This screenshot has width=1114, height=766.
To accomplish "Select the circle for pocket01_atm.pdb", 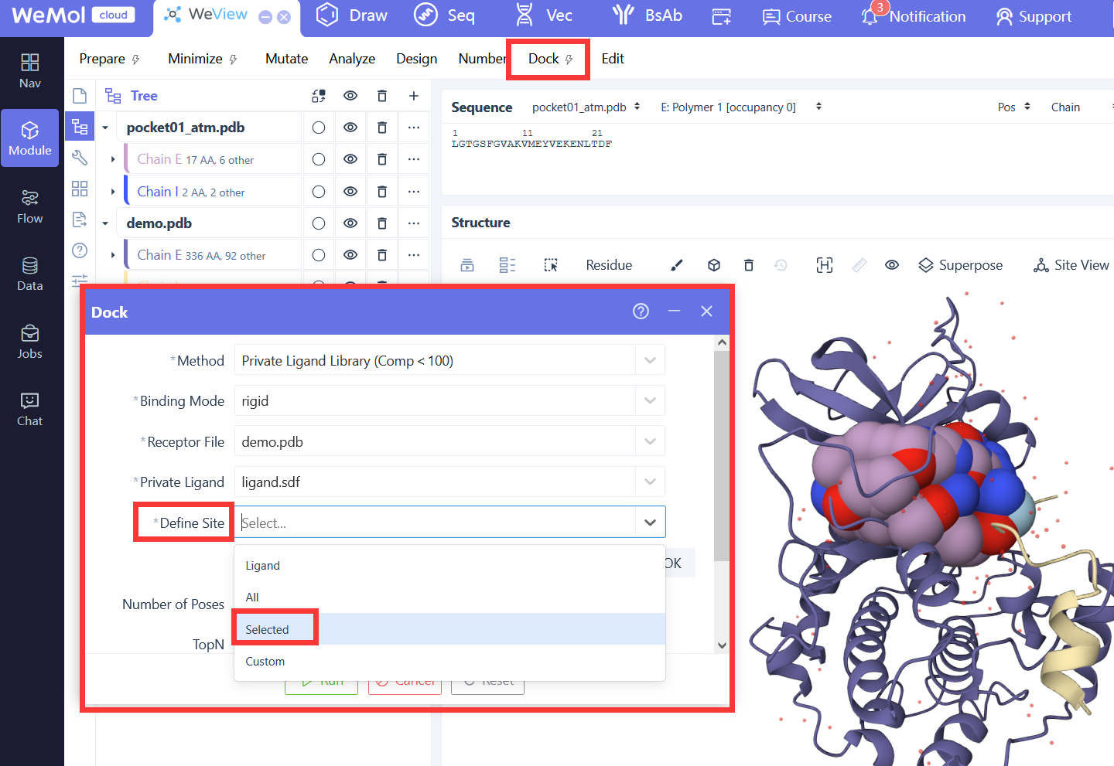I will 319,128.
